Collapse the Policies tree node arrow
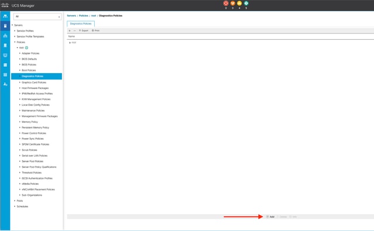Viewport: 374px width, 231px height. pyautogui.click(x=15, y=42)
